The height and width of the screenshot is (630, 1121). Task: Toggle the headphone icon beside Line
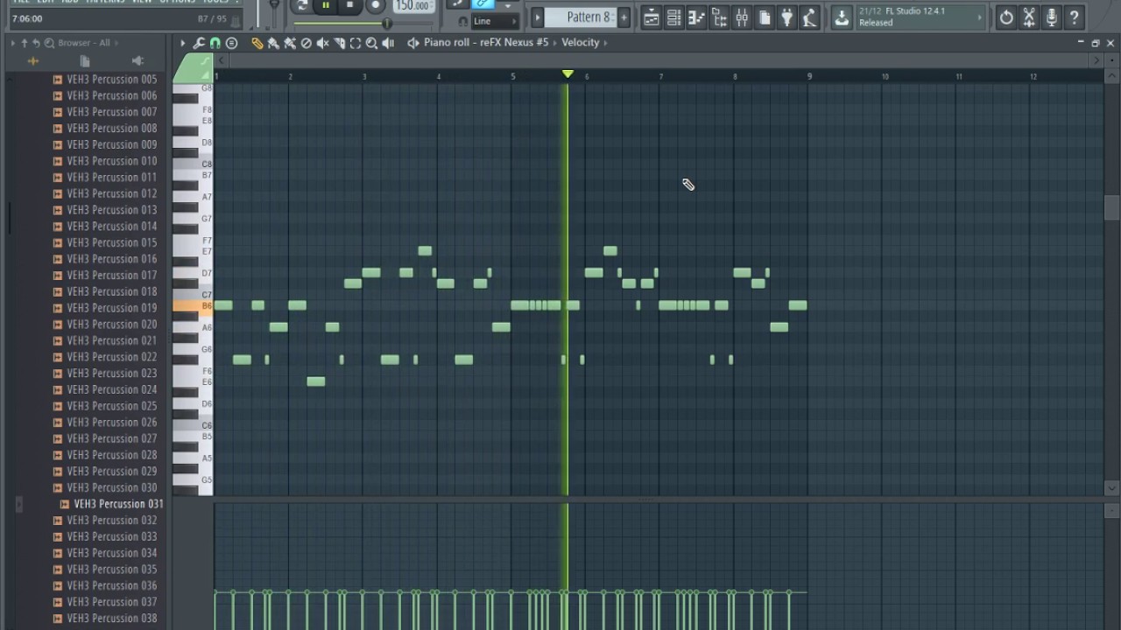[x=462, y=21]
